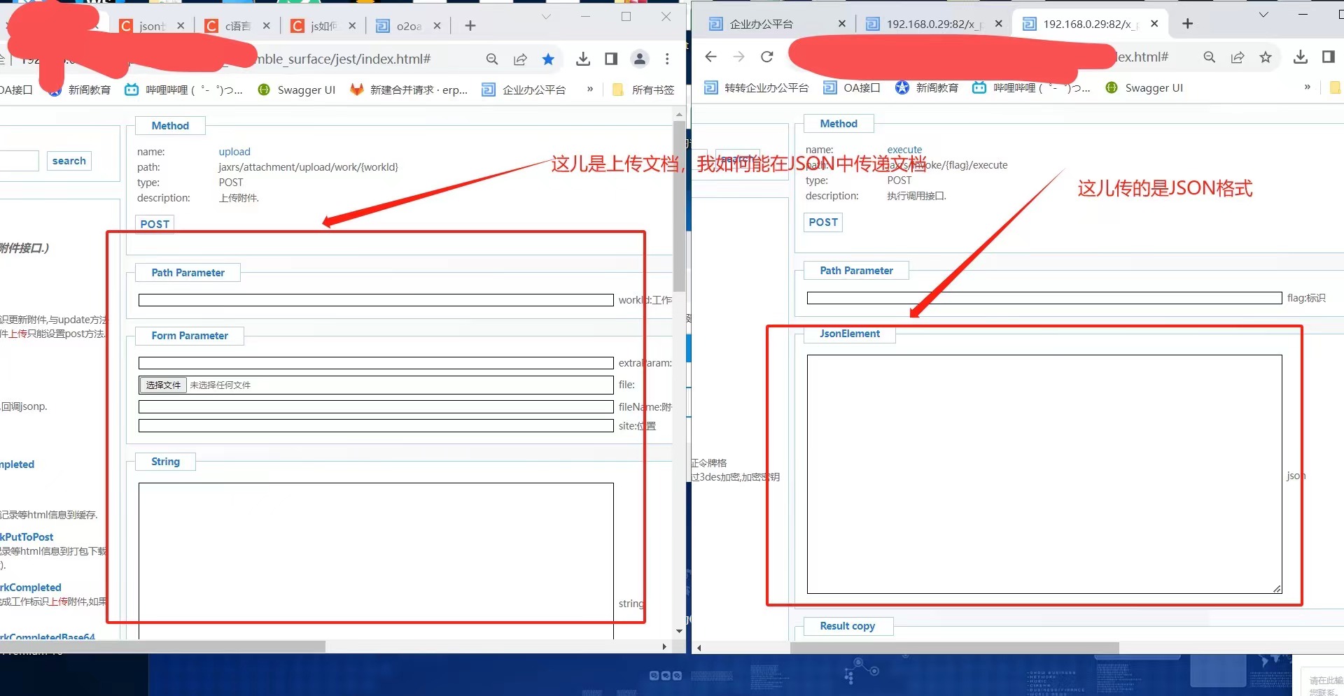Switch to the js如何 tab in left browser

[x=323, y=26]
